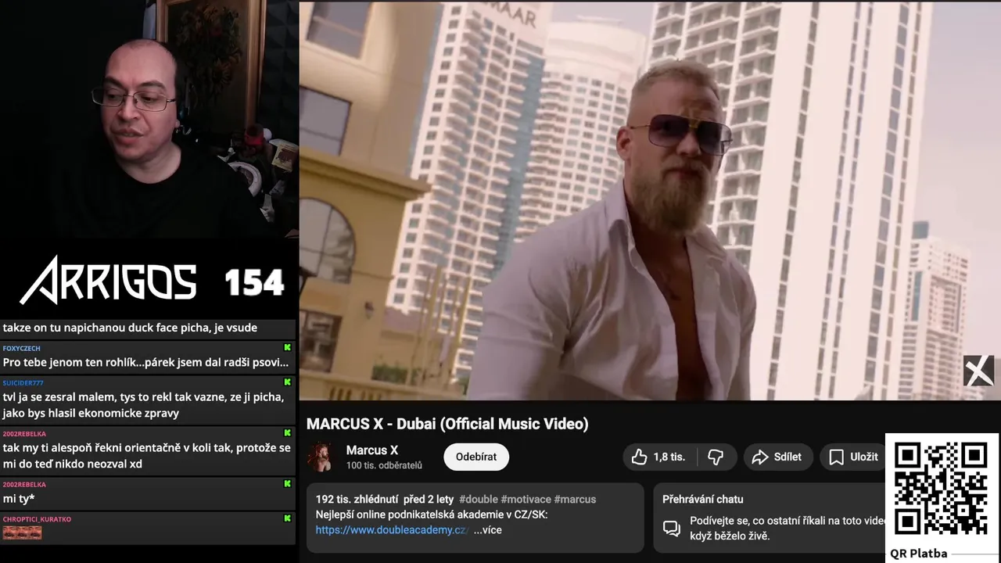
Task: Click the thumbs-down dislike icon
Action: (715, 457)
